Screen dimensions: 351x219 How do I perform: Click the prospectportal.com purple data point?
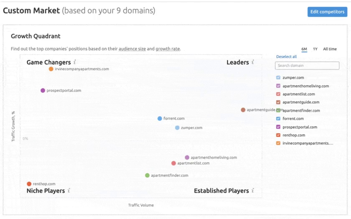[43, 90]
